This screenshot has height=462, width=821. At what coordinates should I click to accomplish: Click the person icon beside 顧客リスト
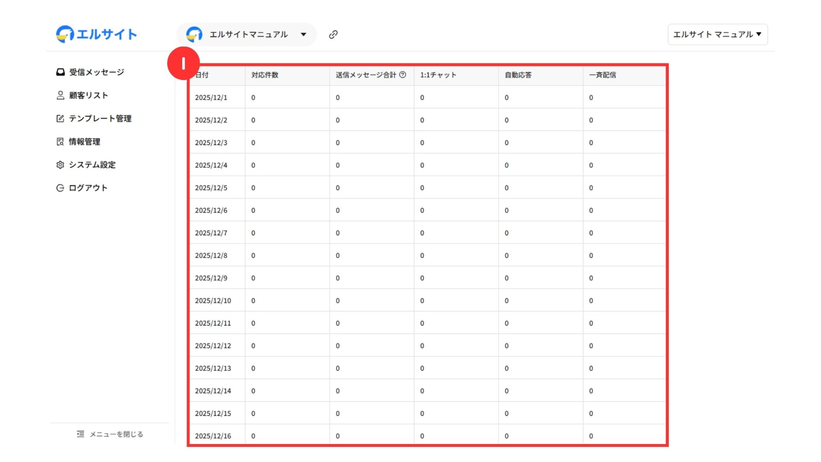click(x=60, y=95)
